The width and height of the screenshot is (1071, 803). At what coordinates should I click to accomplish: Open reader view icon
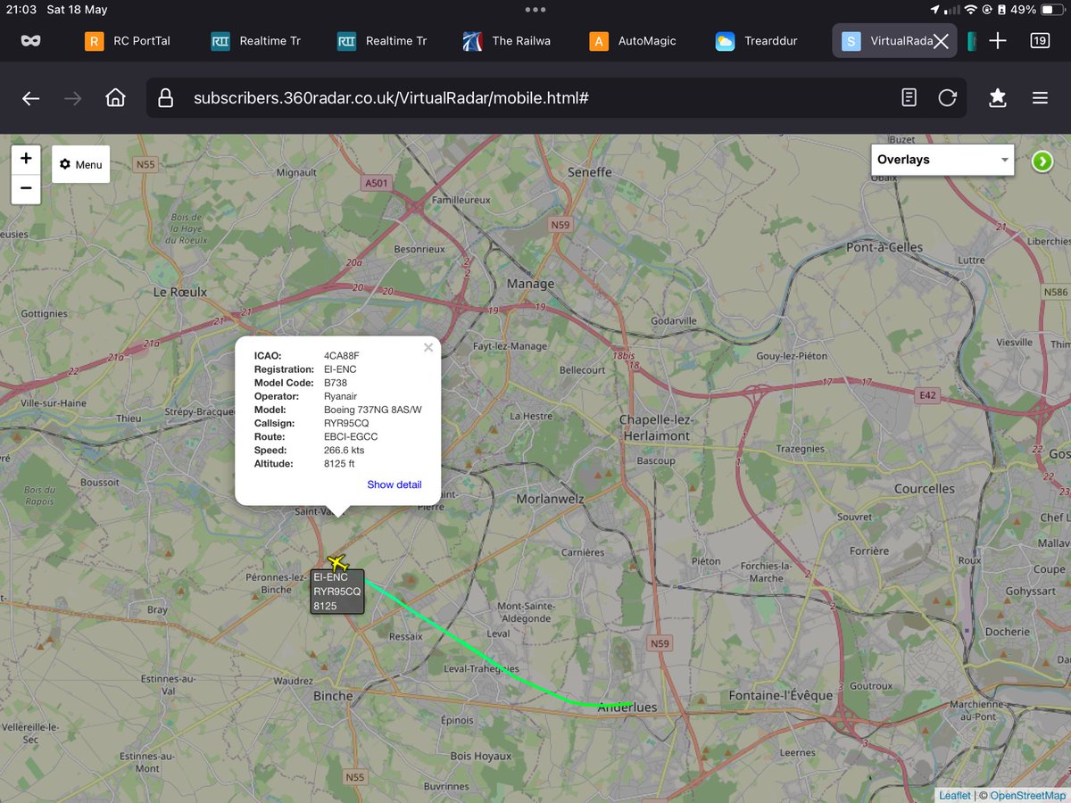[909, 97]
